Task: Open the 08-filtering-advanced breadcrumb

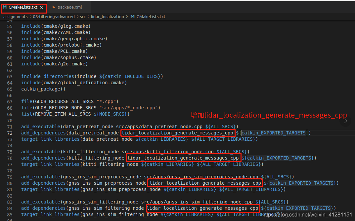Action: click(x=54, y=17)
